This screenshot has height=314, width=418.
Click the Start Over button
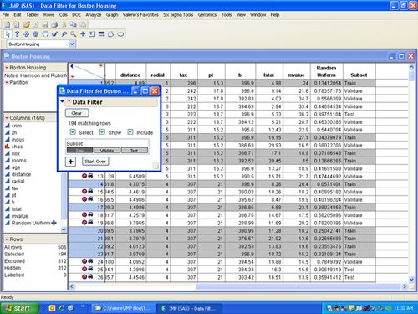click(95, 162)
